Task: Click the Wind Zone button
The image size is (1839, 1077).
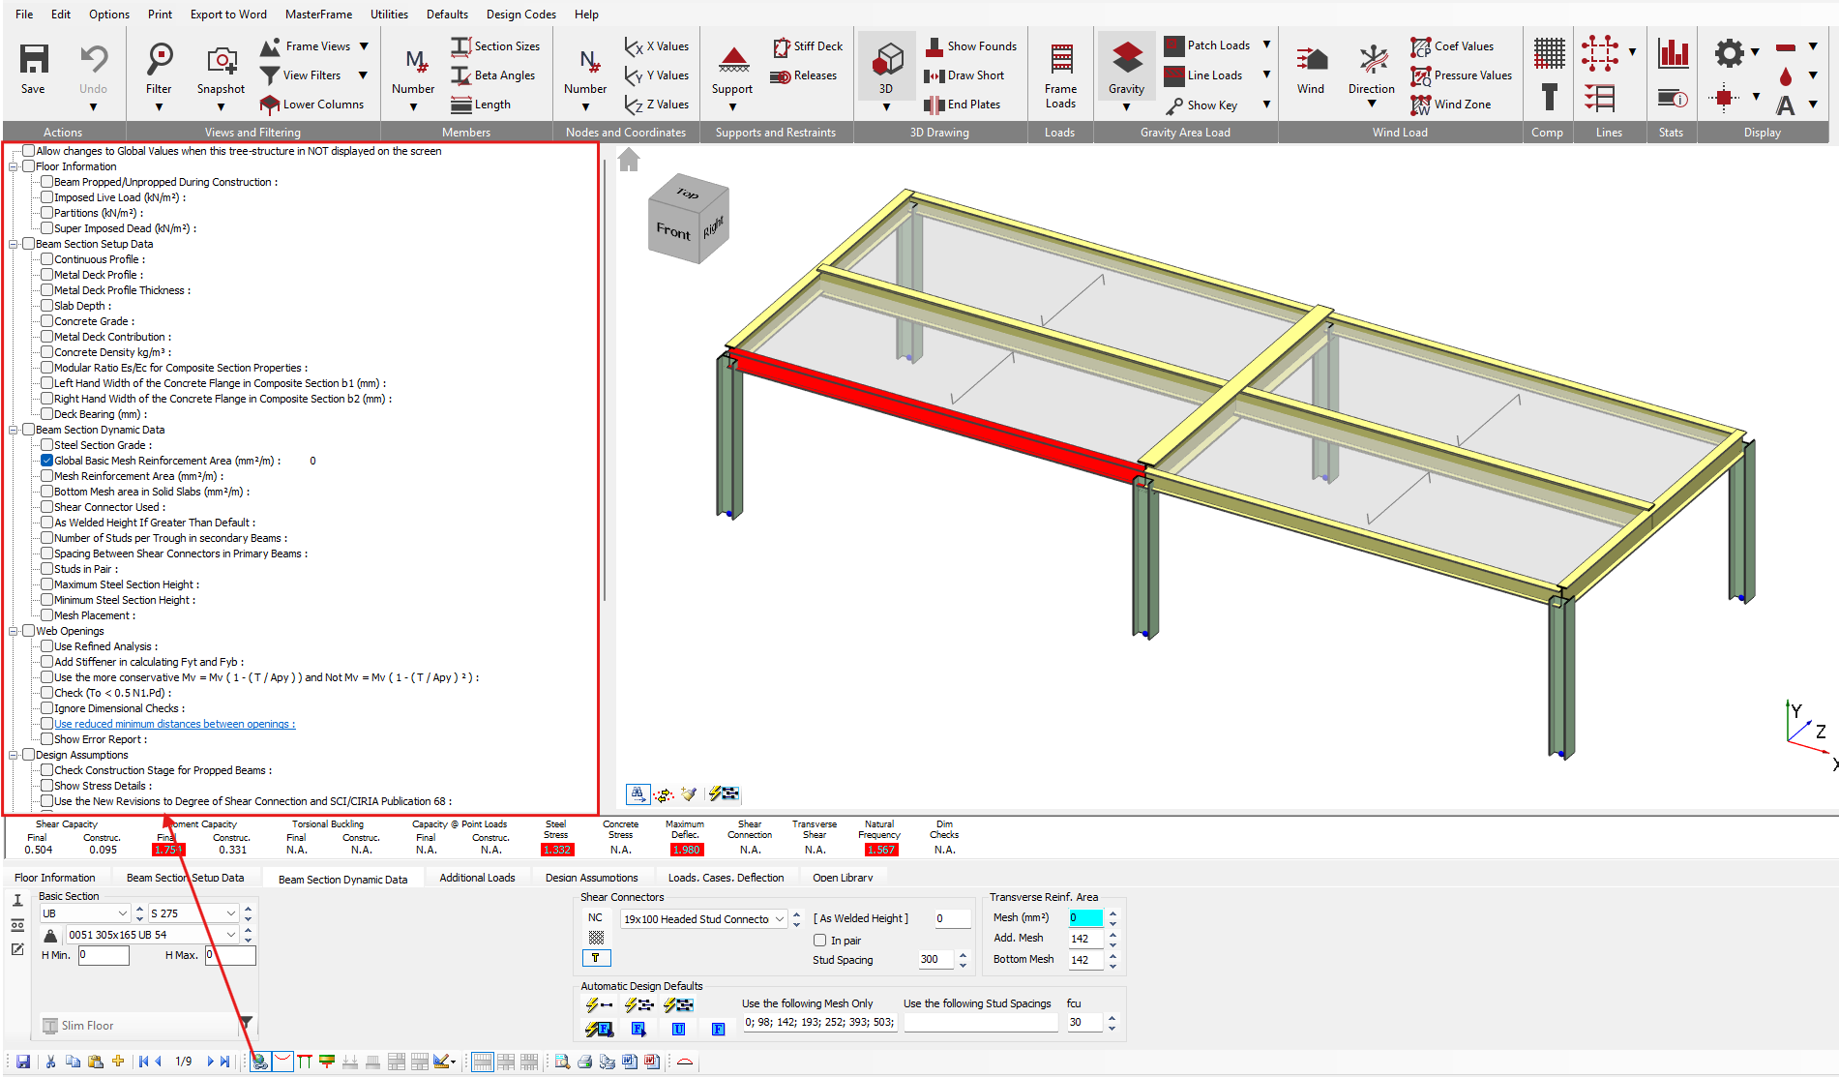Action: [1451, 105]
